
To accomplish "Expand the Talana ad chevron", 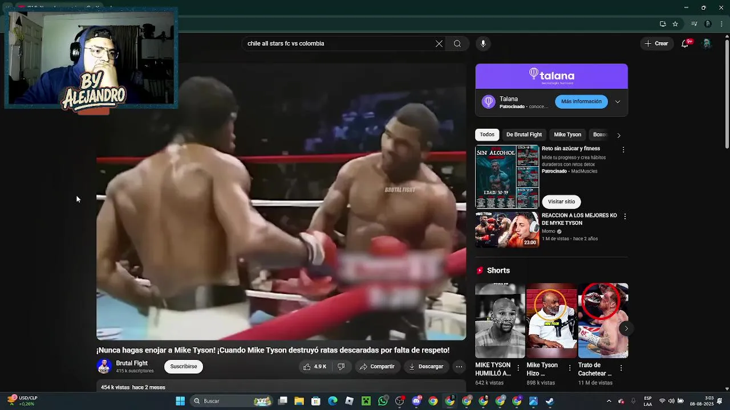I will (618, 102).
